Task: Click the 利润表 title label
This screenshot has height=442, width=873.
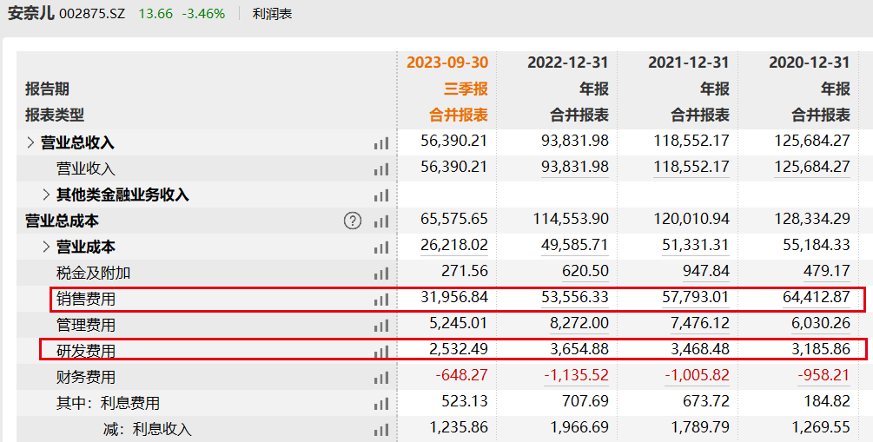Action: click(273, 14)
